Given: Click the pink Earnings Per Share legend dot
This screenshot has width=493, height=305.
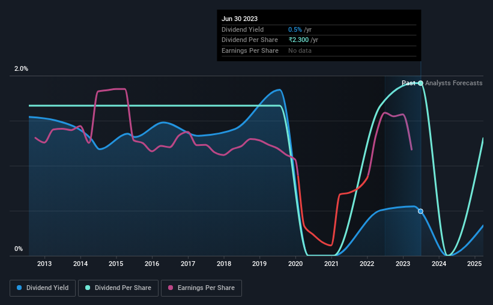Looking at the screenshot, I should 171,288.
